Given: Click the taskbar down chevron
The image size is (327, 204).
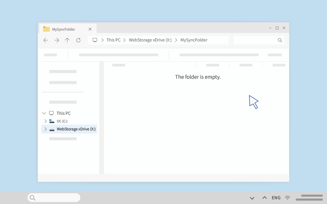Looking at the screenshot, I should click(x=252, y=198).
